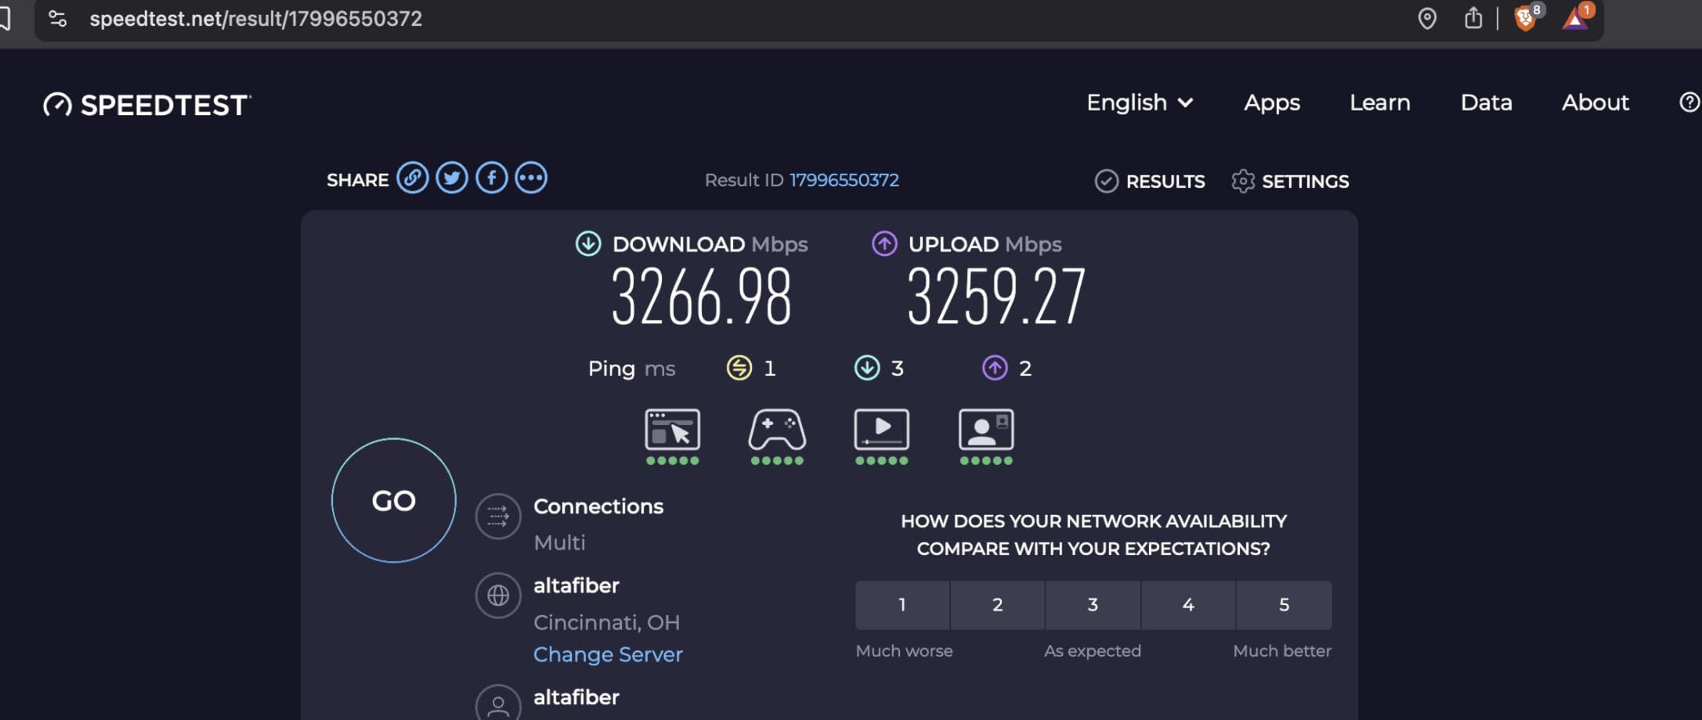Share result on Facebook
Viewport: 1702px width, 720px height.
click(x=492, y=178)
